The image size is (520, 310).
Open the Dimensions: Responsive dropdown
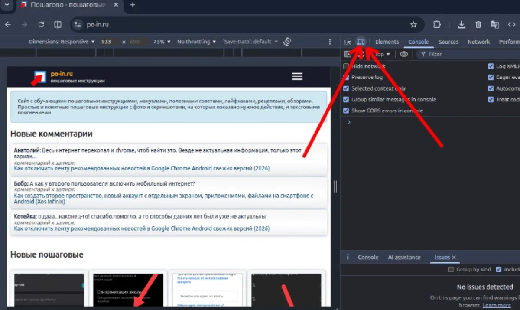(x=62, y=42)
